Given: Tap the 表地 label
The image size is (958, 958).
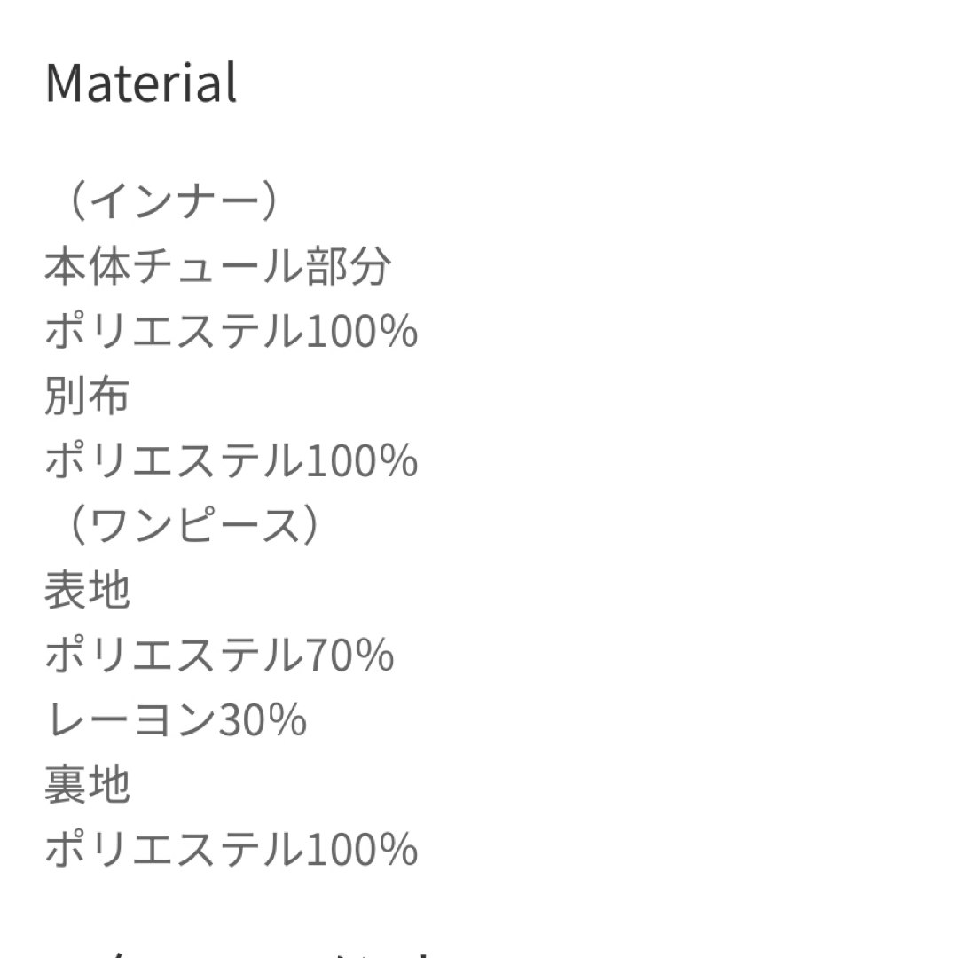Looking at the screenshot, I should coord(87,590).
